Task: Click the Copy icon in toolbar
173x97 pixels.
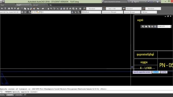Action: point(25,9)
